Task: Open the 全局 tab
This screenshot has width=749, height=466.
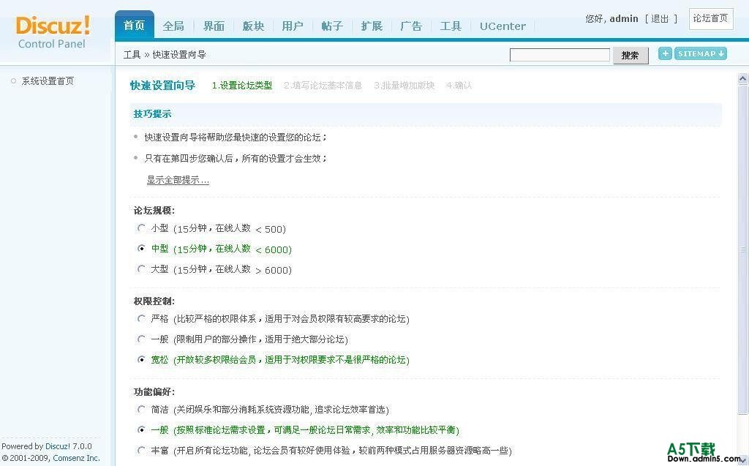Action: [173, 26]
